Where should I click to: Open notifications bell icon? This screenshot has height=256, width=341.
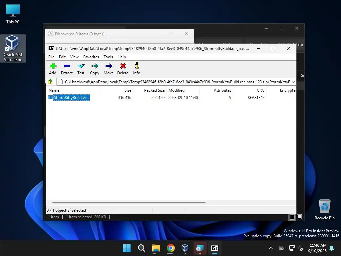[332, 248]
